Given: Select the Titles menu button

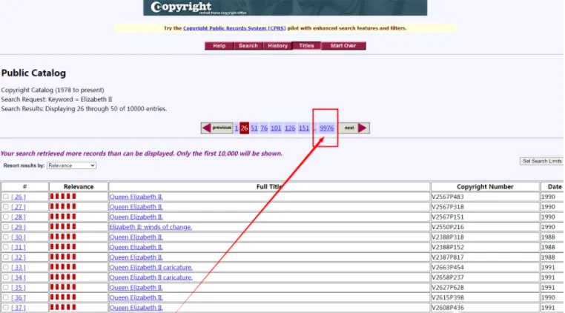Looking at the screenshot, I should [x=306, y=46].
